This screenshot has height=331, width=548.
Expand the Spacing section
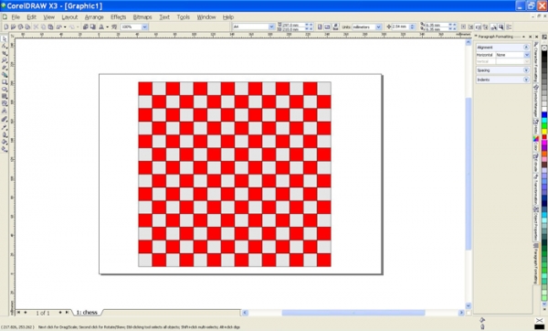tap(526, 70)
